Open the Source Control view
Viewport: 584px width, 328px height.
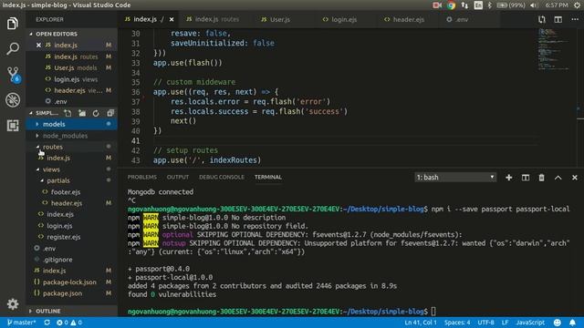pos(13,75)
